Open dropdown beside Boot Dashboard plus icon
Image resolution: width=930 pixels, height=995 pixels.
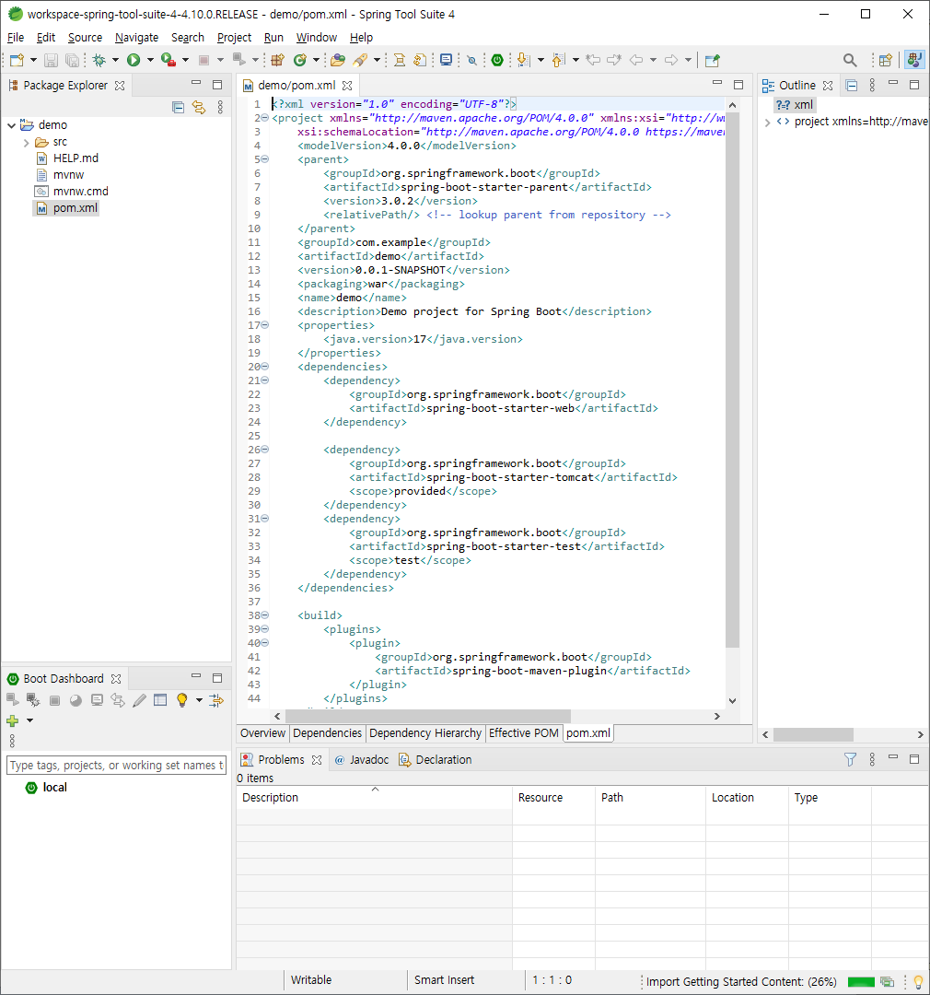pyautogui.click(x=29, y=720)
